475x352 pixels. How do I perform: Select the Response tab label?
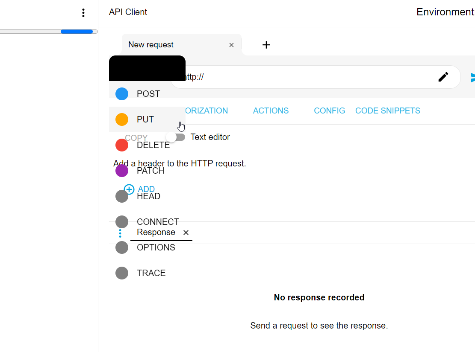pyautogui.click(x=156, y=232)
